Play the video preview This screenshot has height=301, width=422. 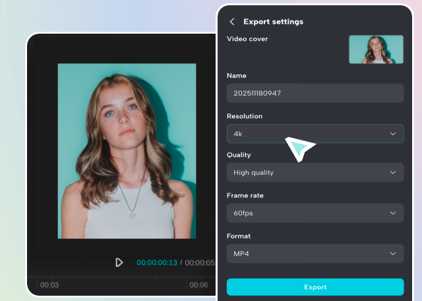tap(119, 262)
